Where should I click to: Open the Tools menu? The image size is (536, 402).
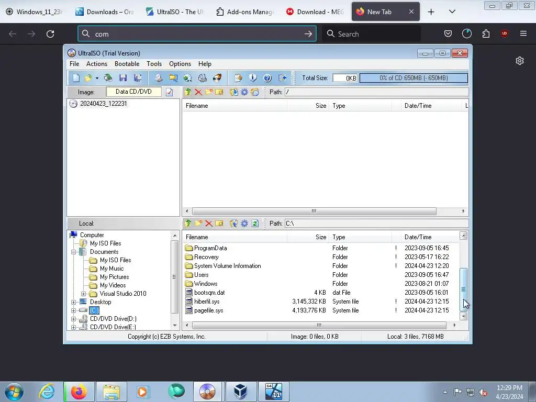tap(154, 64)
